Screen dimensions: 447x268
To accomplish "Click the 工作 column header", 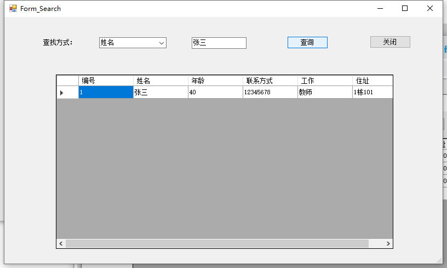I will pyautogui.click(x=325, y=81).
